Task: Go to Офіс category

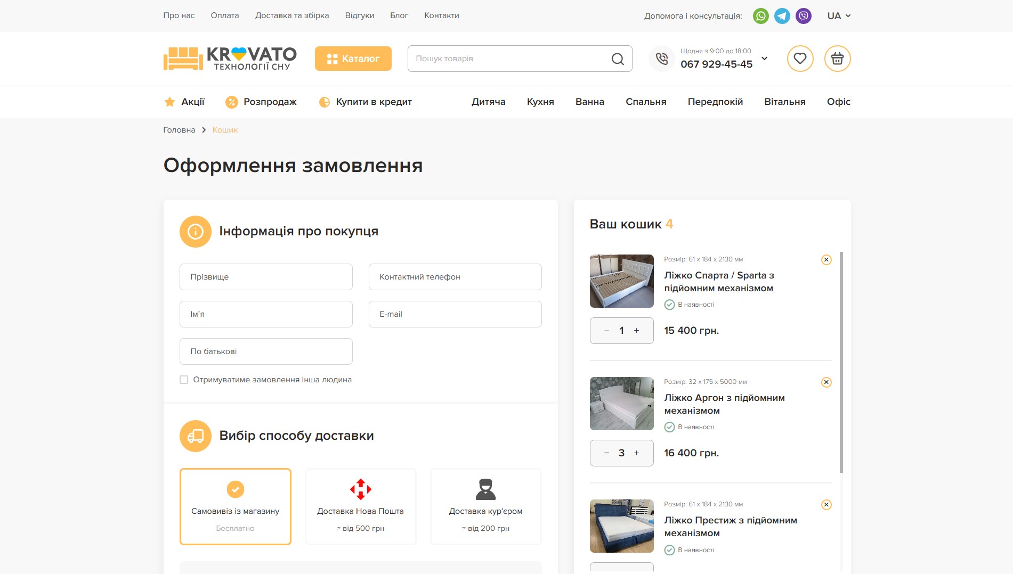Action: click(x=838, y=102)
